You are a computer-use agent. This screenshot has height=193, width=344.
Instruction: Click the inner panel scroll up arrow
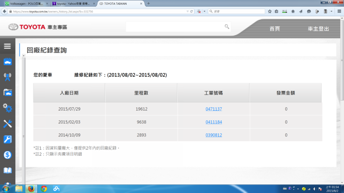point(23,56)
